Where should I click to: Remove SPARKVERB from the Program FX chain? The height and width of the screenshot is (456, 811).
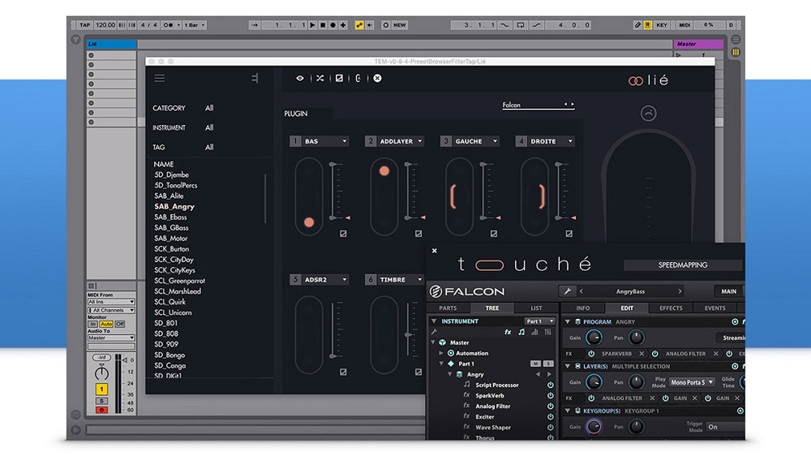tap(642, 354)
